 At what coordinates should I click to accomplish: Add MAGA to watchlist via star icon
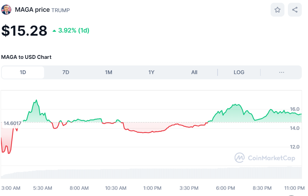click(278, 10)
